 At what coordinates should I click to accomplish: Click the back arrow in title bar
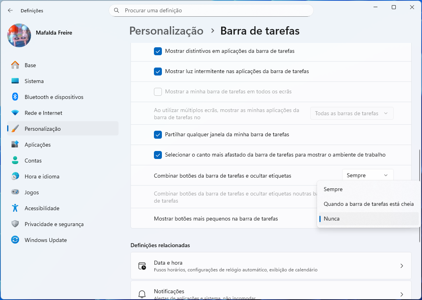click(10, 10)
